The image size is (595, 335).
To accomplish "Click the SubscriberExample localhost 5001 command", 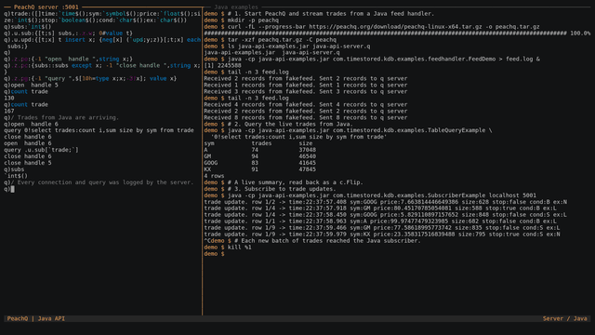I will [382, 195].
